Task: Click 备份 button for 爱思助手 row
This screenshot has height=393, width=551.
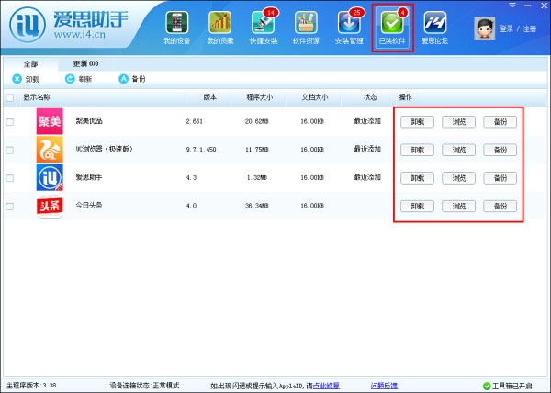Action: 500,178
